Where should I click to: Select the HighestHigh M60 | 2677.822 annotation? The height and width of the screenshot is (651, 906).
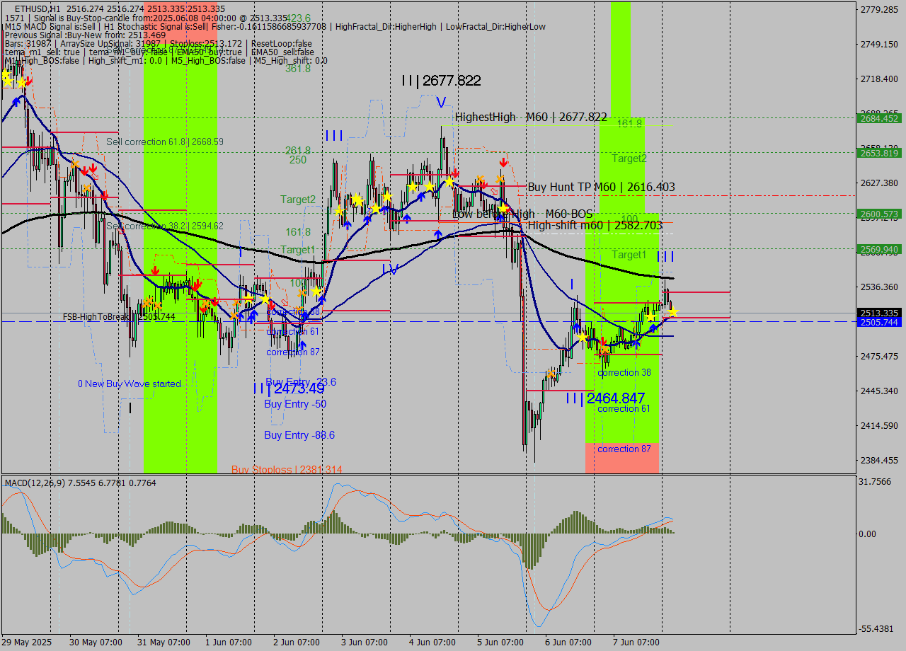532,117
